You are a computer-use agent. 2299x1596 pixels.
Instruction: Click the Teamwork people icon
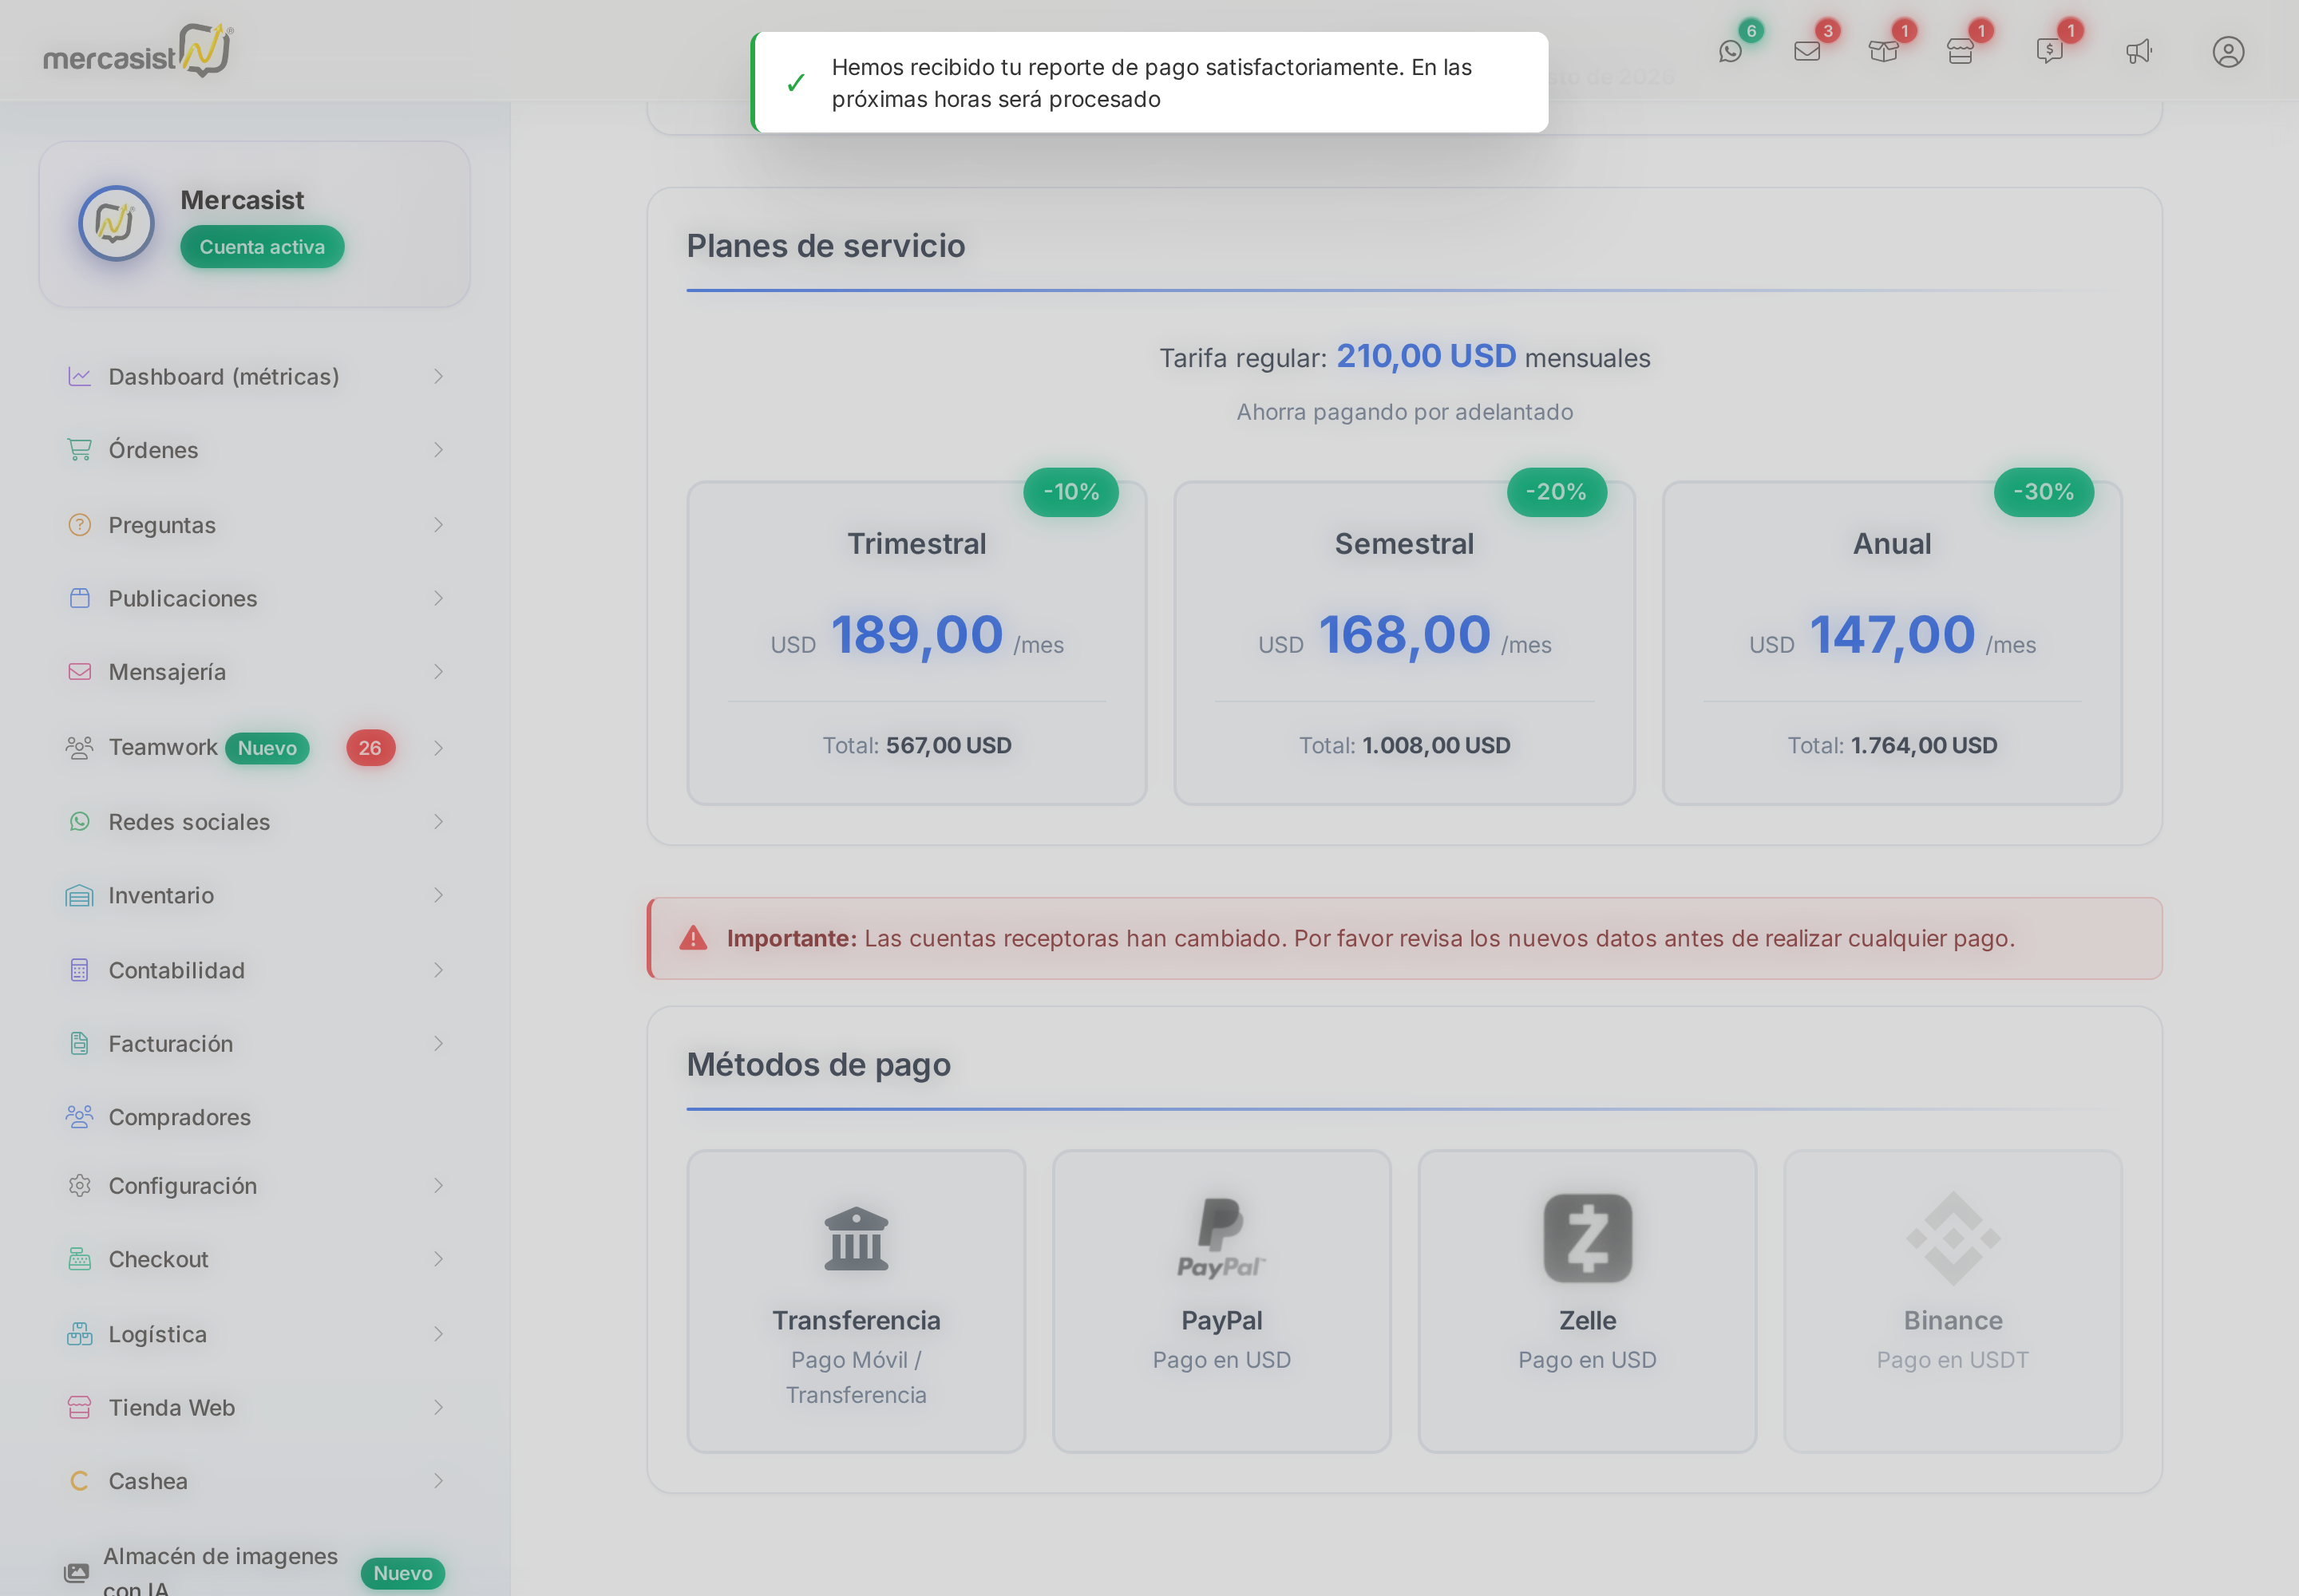coord(79,747)
